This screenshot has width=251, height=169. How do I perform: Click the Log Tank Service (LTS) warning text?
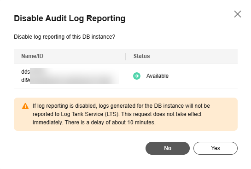(90, 114)
